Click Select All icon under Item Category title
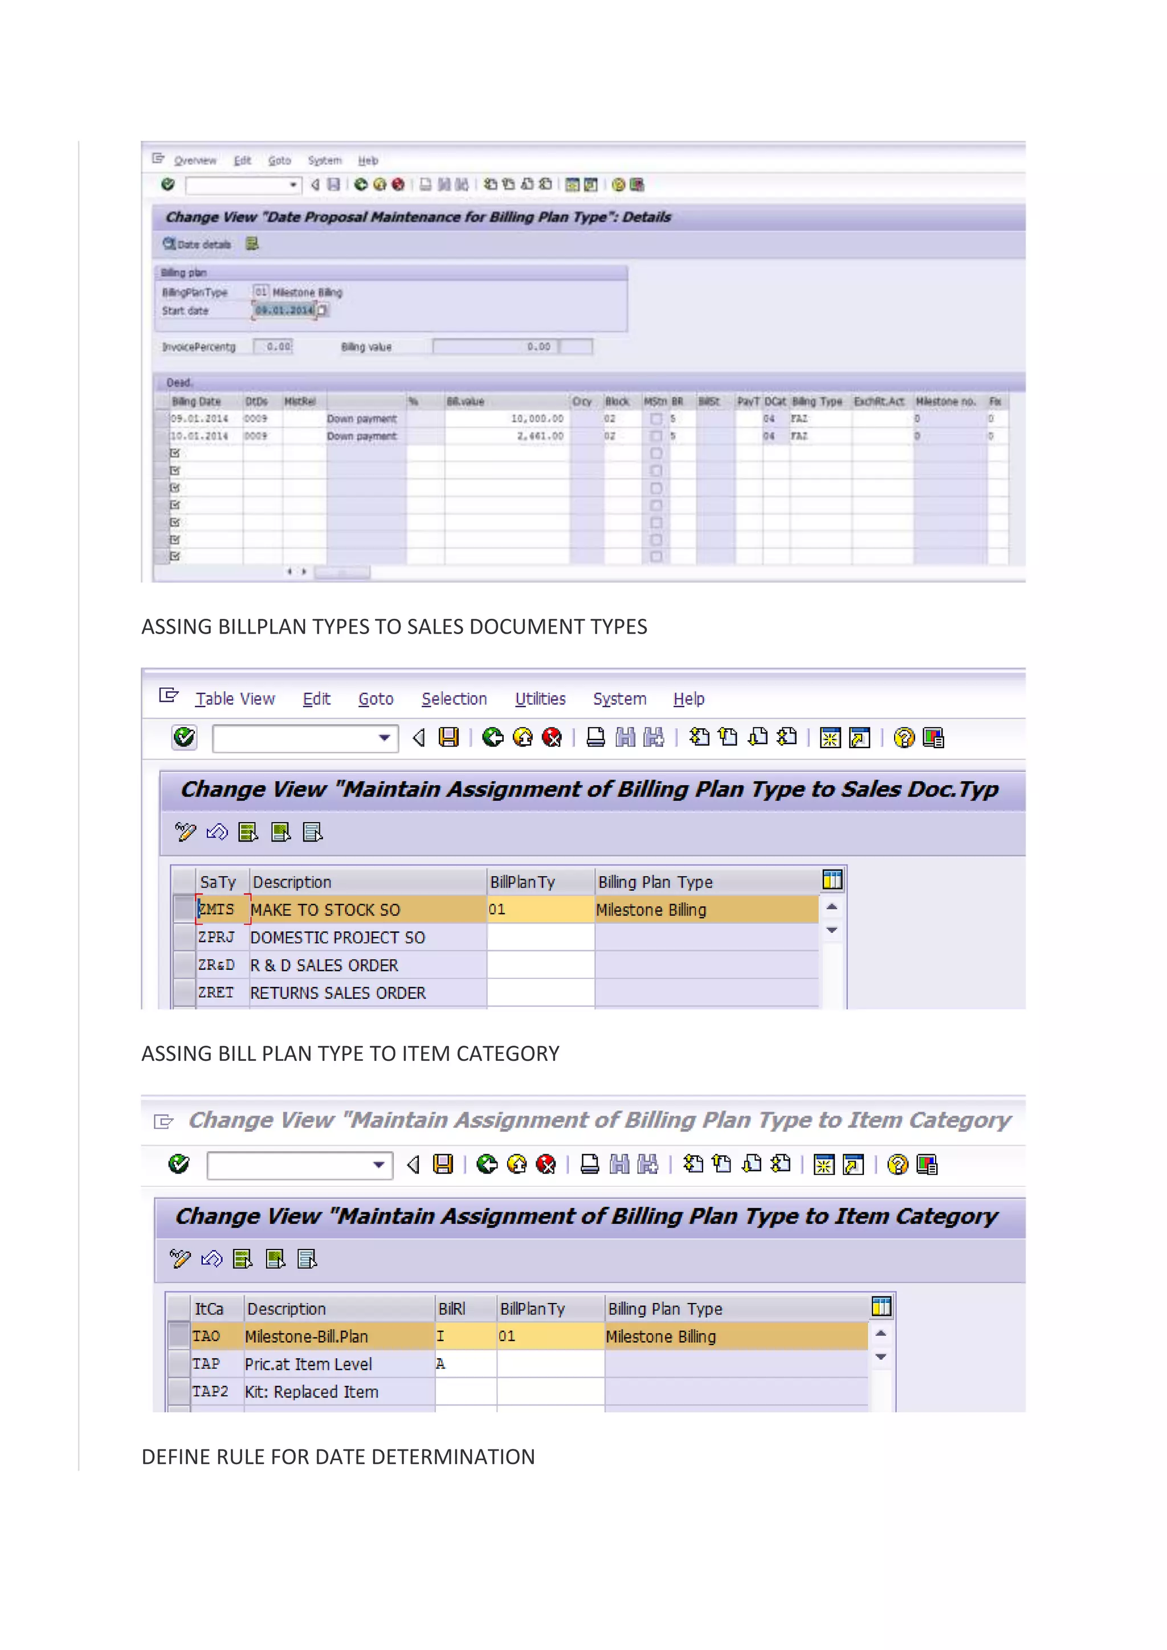This screenshot has width=1167, height=1650. pyautogui.click(x=243, y=1259)
